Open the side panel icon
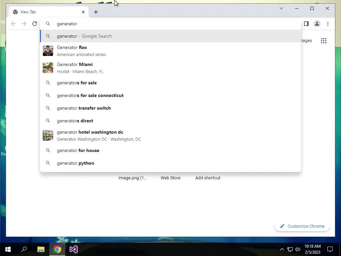 click(x=306, y=24)
